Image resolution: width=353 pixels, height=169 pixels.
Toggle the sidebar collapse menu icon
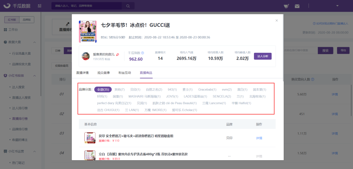click(40, 6)
